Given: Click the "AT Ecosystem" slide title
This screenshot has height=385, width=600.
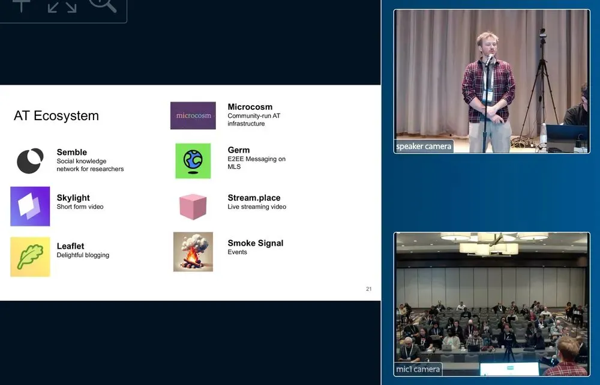Looking at the screenshot, I should click(56, 116).
